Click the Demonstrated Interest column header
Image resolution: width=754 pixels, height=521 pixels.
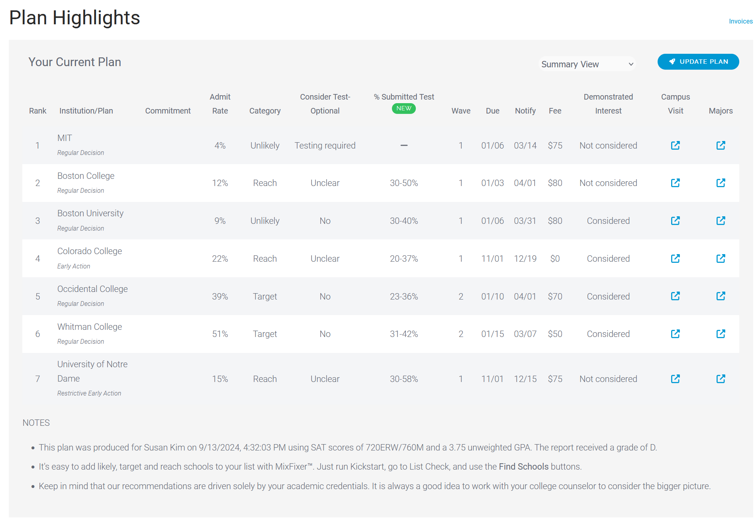[x=608, y=104]
